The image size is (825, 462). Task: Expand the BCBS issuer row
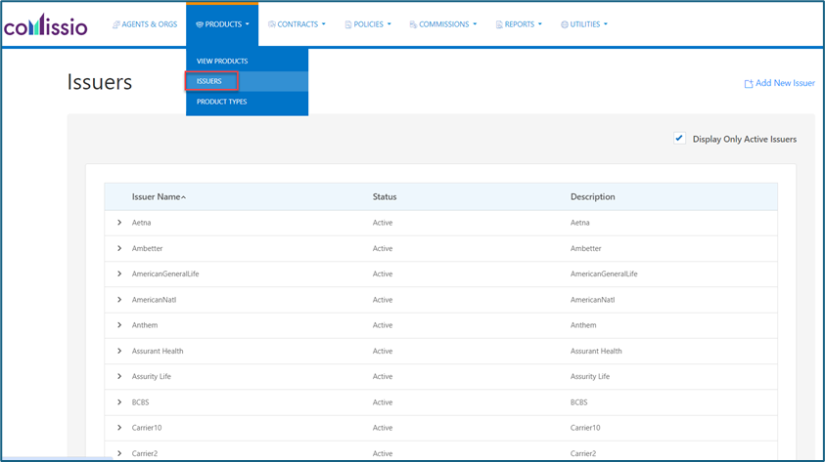point(119,401)
